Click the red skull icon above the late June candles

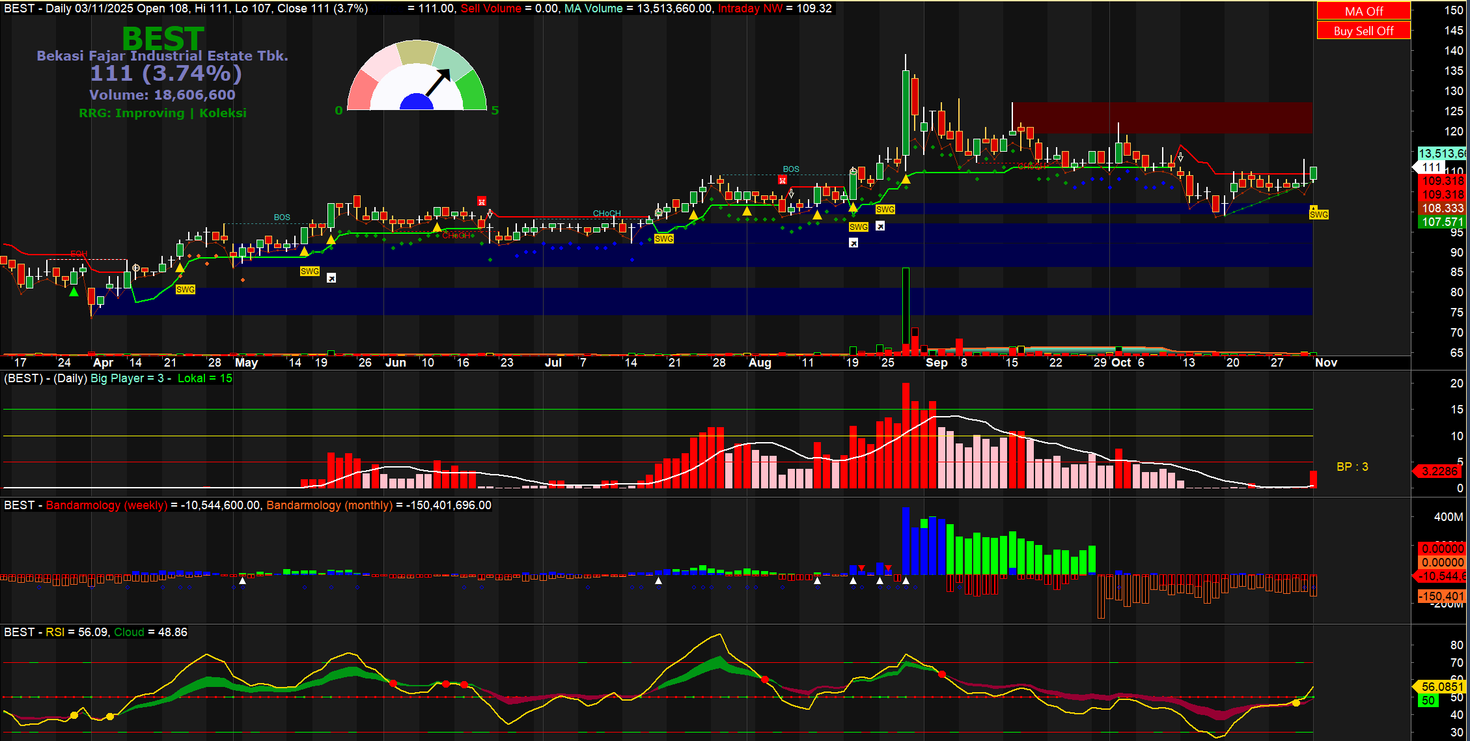(x=482, y=201)
